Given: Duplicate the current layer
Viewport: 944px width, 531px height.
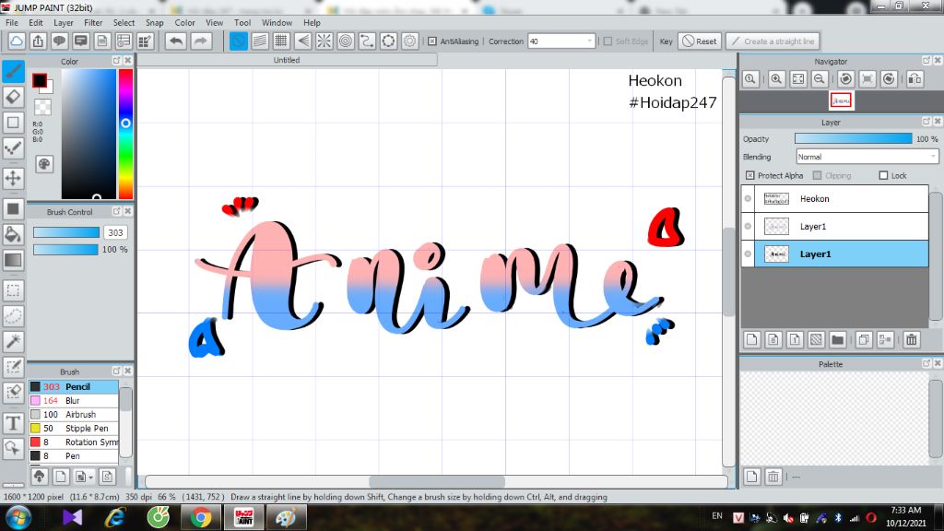Looking at the screenshot, I should click(863, 339).
